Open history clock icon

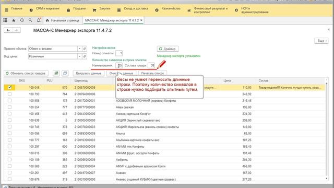(22, 20)
